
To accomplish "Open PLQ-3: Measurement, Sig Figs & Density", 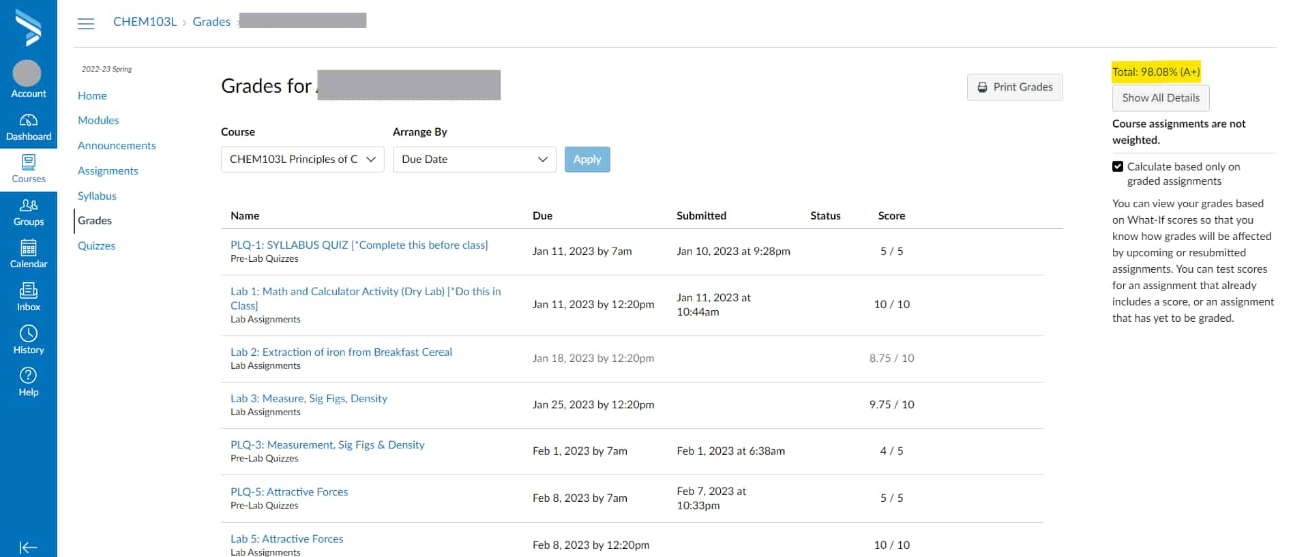I will pyautogui.click(x=327, y=445).
